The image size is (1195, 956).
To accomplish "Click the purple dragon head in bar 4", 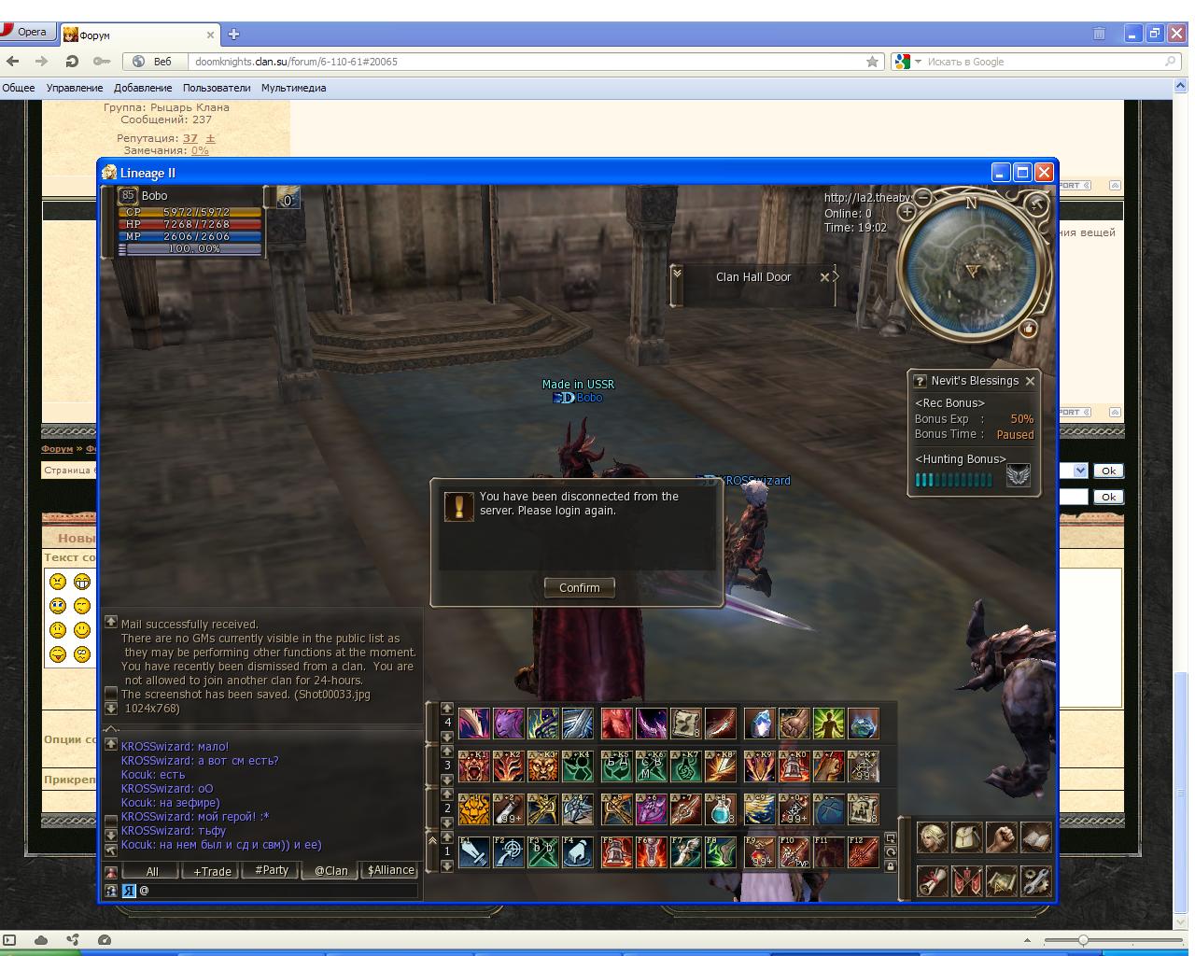I will tap(508, 723).
